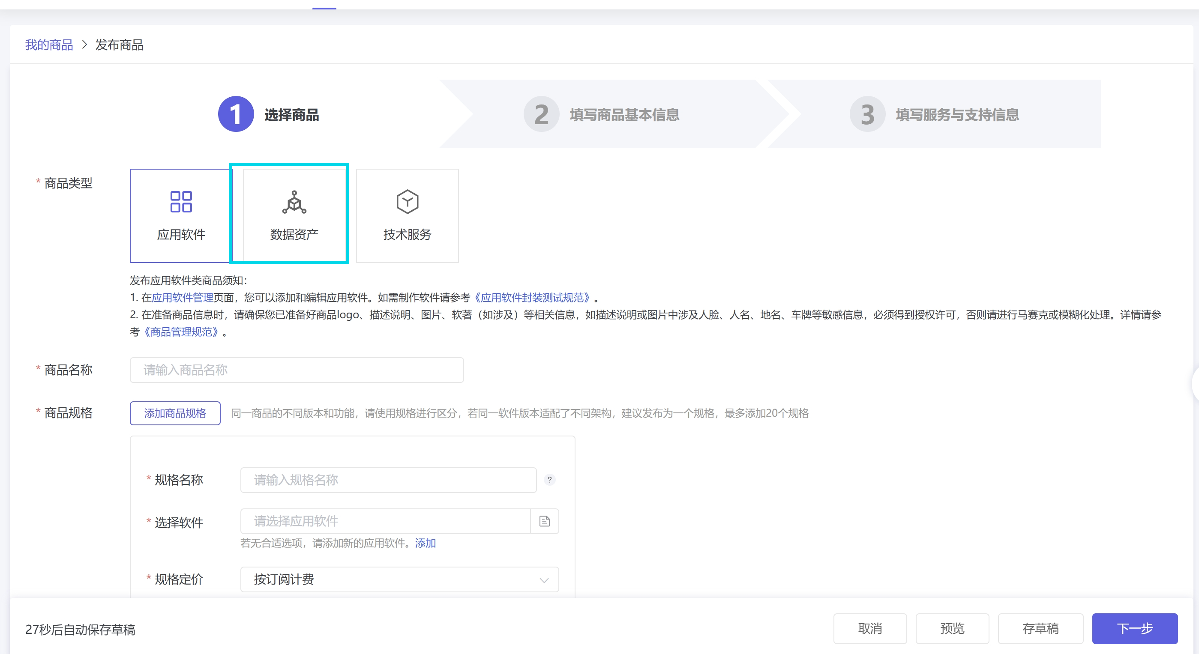Click step 2 填写商品基本信息
1199x654 pixels.
[601, 114]
